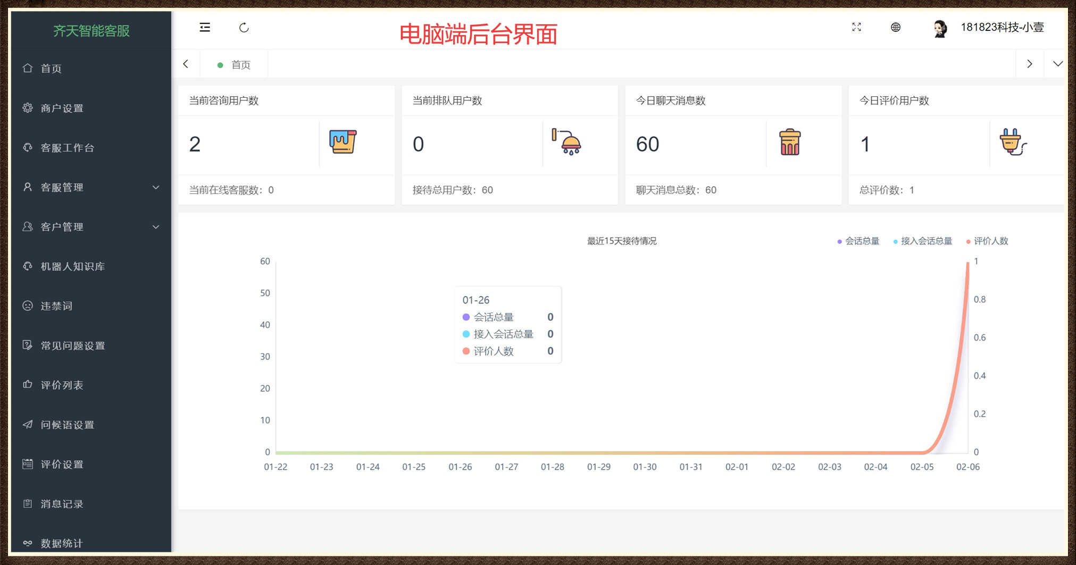Expand the 客服管理 submenu chevron
1076x565 pixels.
156,187
